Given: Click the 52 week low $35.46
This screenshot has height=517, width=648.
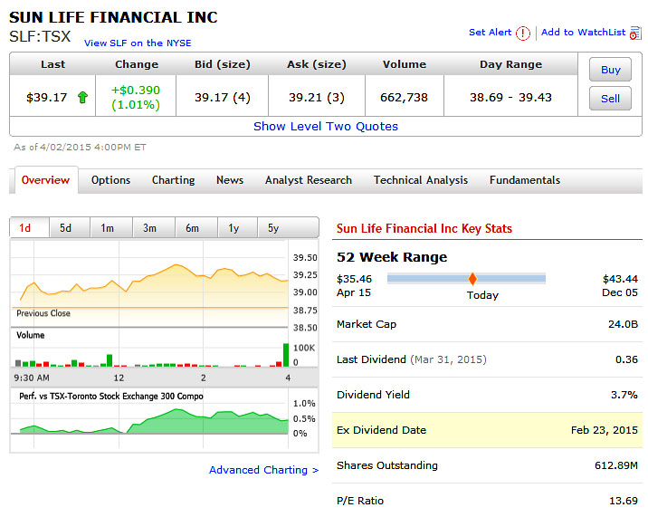Looking at the screenshot, I should click(x=354, y=279).
